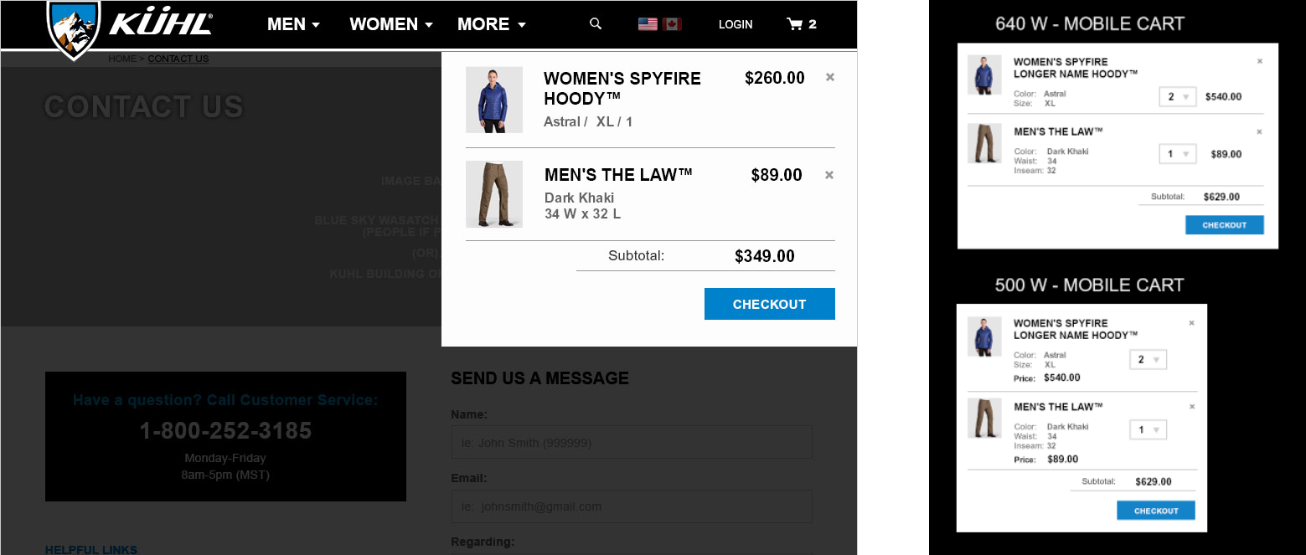Select the United States flag icon
1306x555 pixels.
tap(648, 24)
